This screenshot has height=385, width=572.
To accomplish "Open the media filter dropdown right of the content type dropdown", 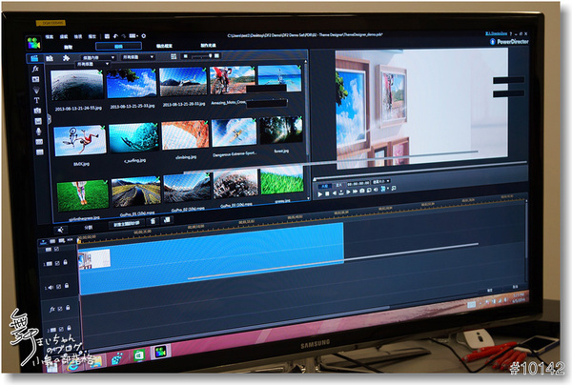I will (138, 57).
